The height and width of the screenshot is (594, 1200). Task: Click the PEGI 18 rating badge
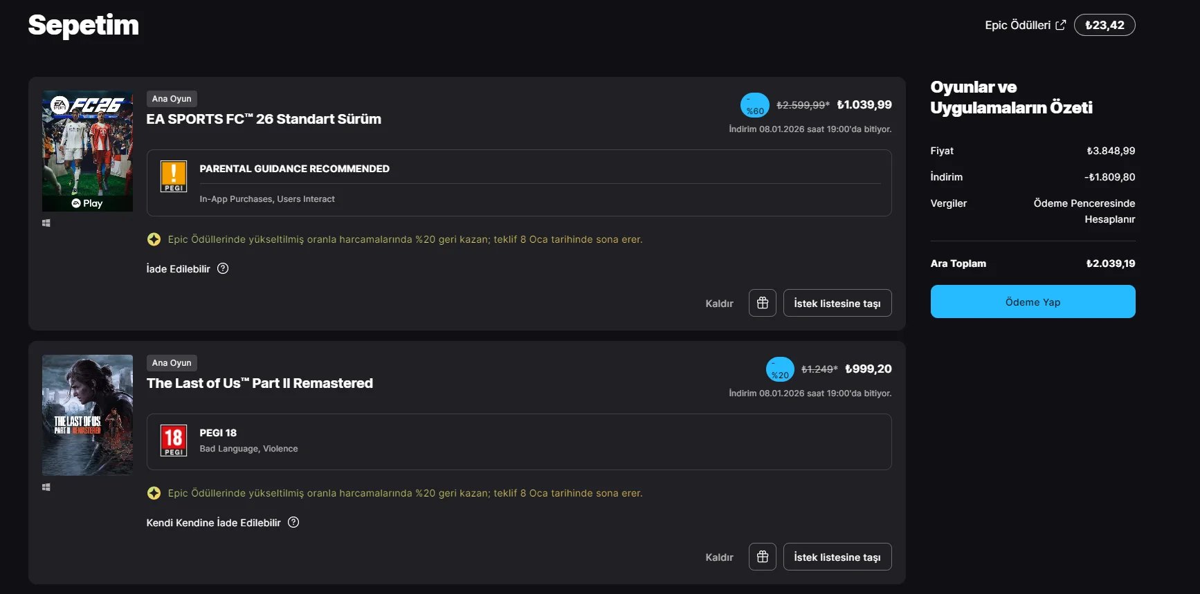tap(174, 440)
